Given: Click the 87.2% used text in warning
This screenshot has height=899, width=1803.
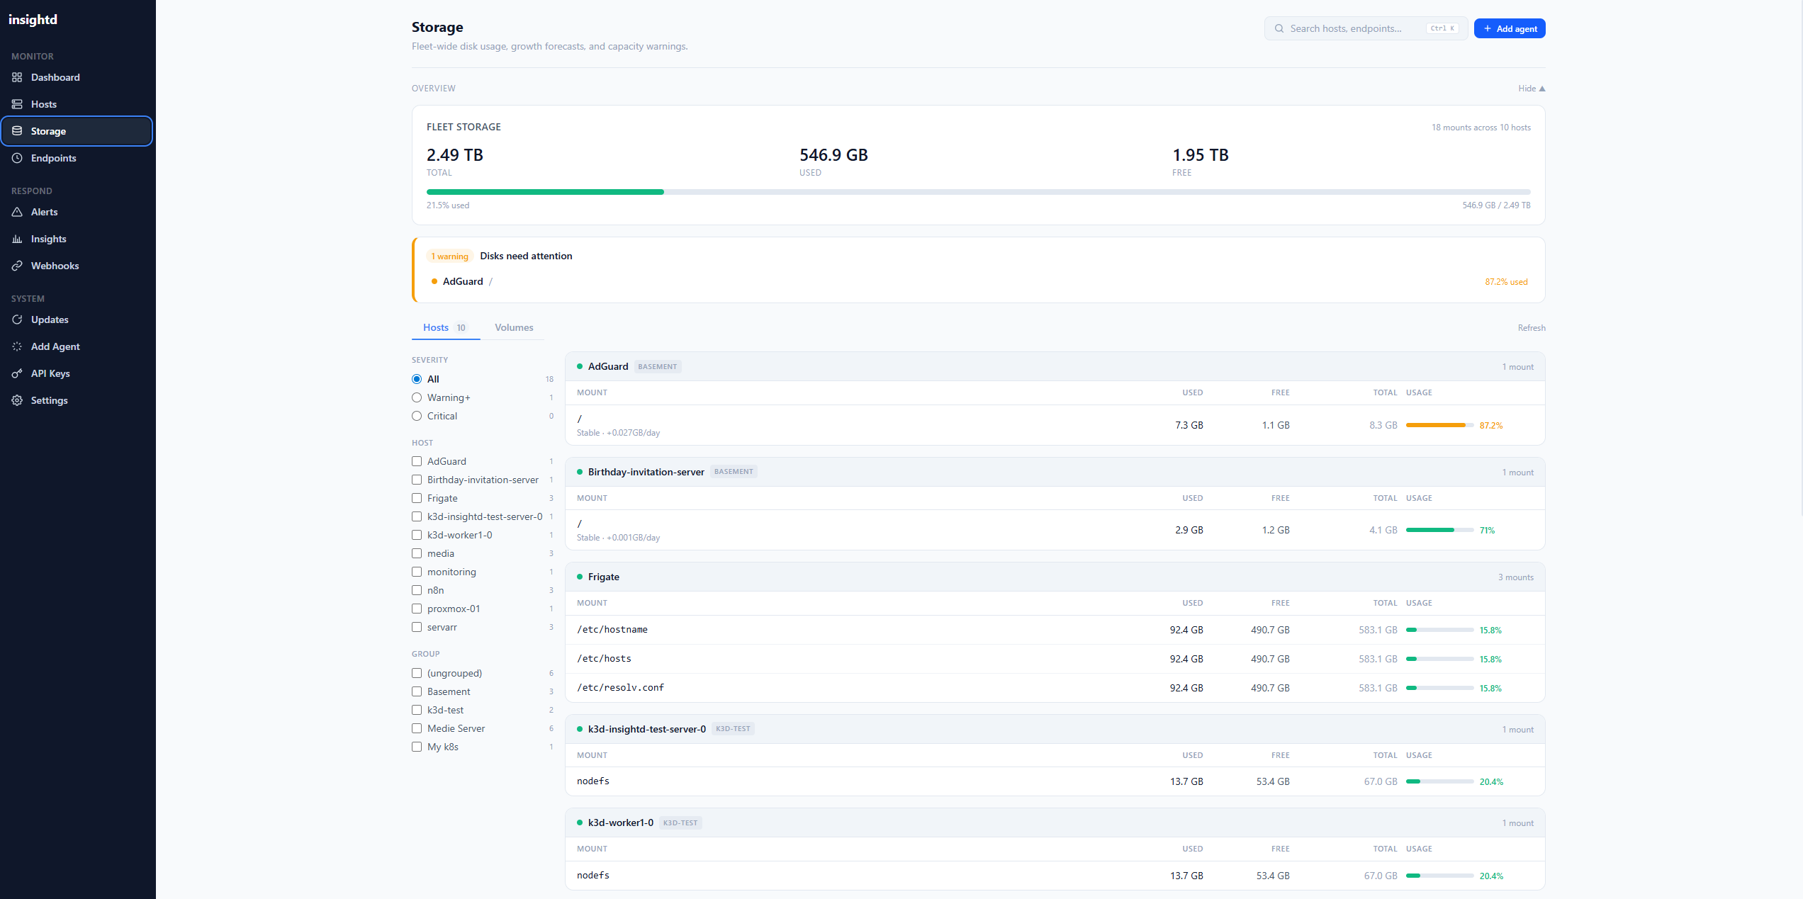Looking at the screenshot, I should tap(1506, 282).
